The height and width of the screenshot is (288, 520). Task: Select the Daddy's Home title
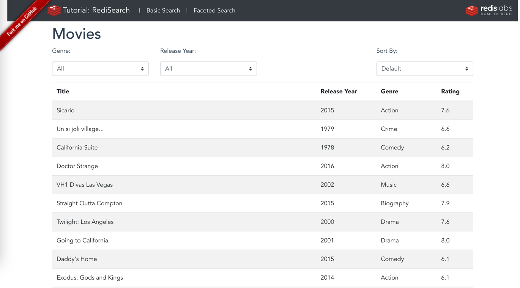(77, 259)
